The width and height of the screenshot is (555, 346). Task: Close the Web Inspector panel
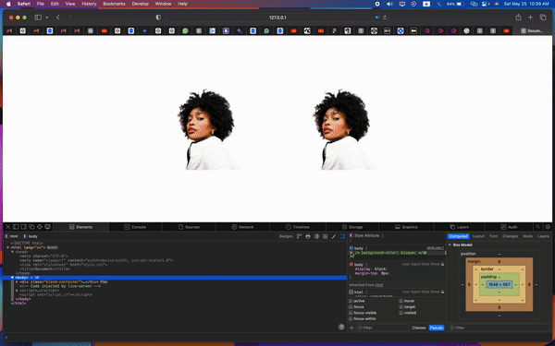[x=7, y=227]
